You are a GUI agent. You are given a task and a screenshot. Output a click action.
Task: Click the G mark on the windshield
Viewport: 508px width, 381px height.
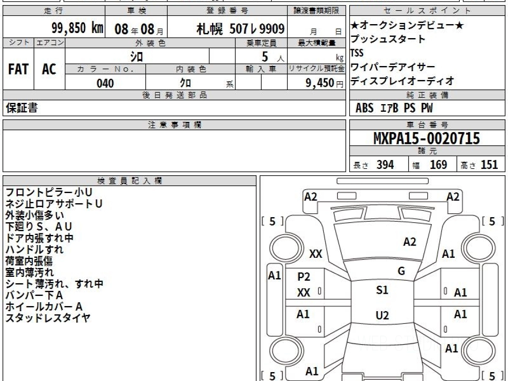pos(401,271)
